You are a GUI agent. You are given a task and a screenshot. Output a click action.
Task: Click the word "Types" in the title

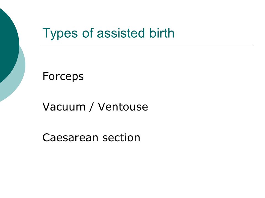60,34
